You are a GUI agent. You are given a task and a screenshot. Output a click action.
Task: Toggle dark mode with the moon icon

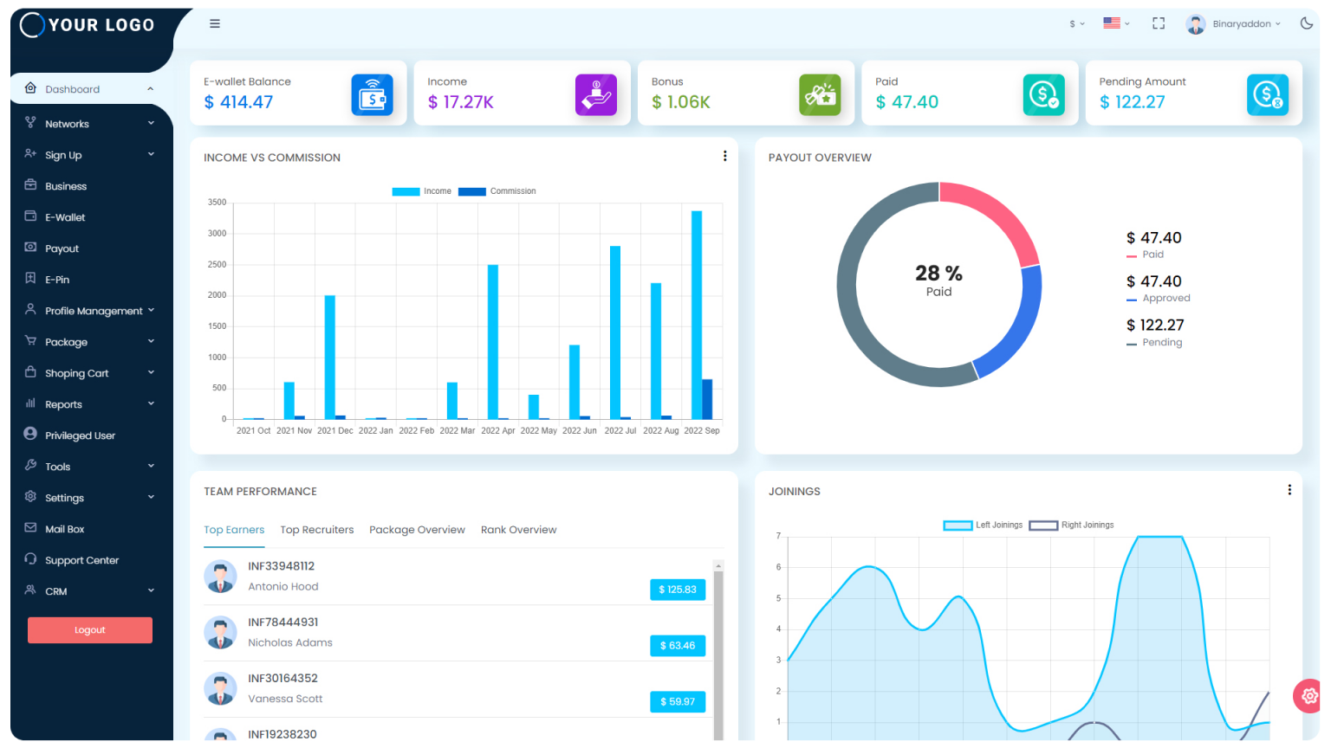[1308, 23]
